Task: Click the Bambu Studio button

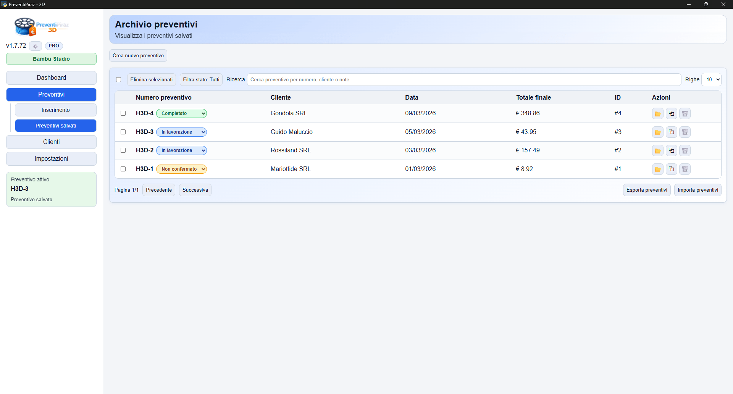Action: coord(51,59)
